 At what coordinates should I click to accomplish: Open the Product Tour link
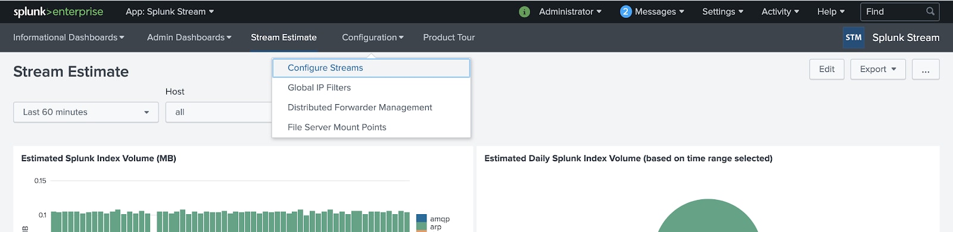(x=449, y=37)
